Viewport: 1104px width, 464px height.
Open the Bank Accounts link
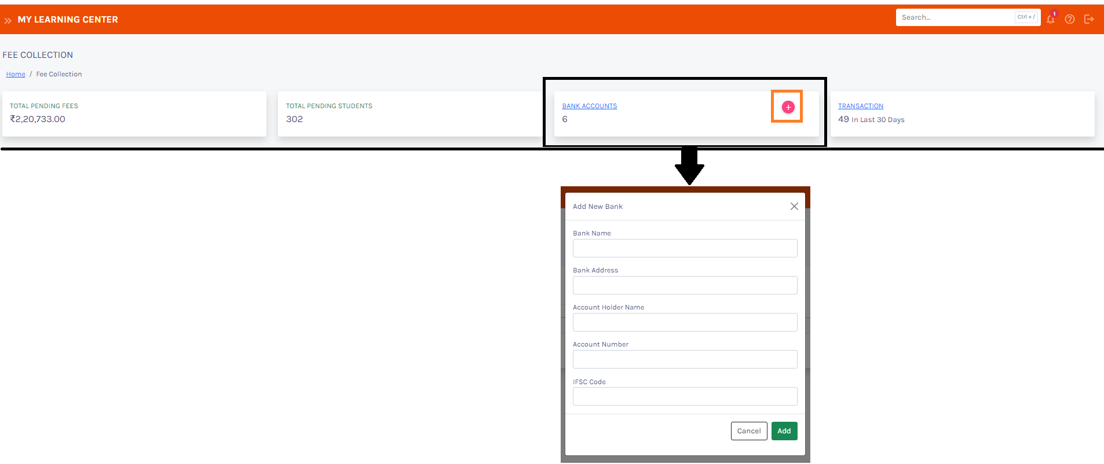[x=589, y=106]
